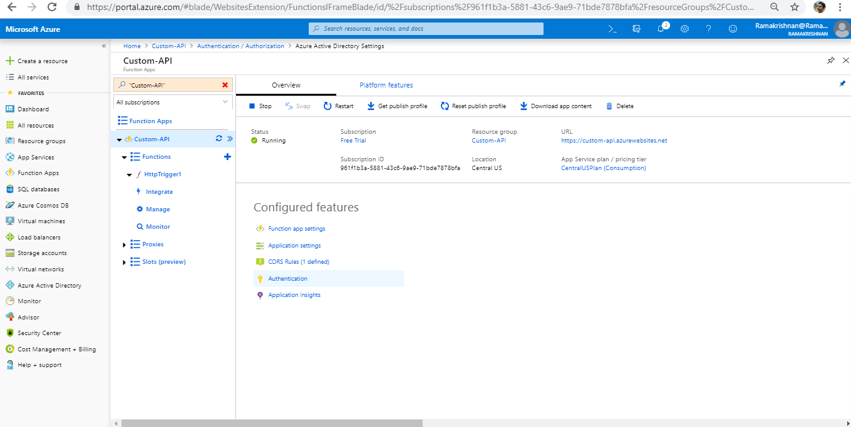Image resolution: width=851 pixels, height=427 pixels.
Task: Open Monitor under HttpTrigger1
Action: 158,227
